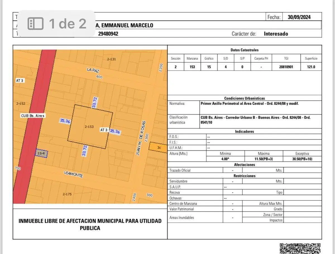Click the 'CUB Bs. Aires' map label
The width and height of the screenshot is (335, 254).
point(33,116)
